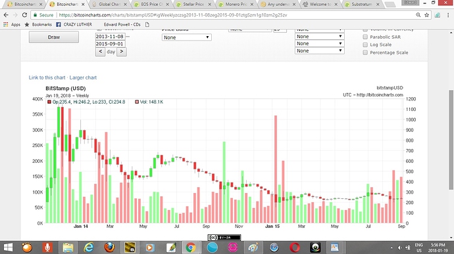The width and height of the screenshot is (454, 254).
Task: Click the red Op/Hi/Lo/Cl legend swatch
Action: pyautogui.click(x=49, y=102)
